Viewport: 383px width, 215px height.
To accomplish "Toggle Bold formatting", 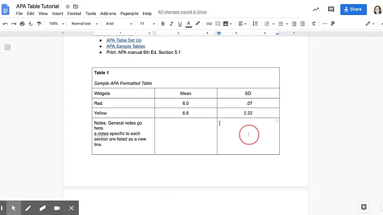I will pos(163,24).
